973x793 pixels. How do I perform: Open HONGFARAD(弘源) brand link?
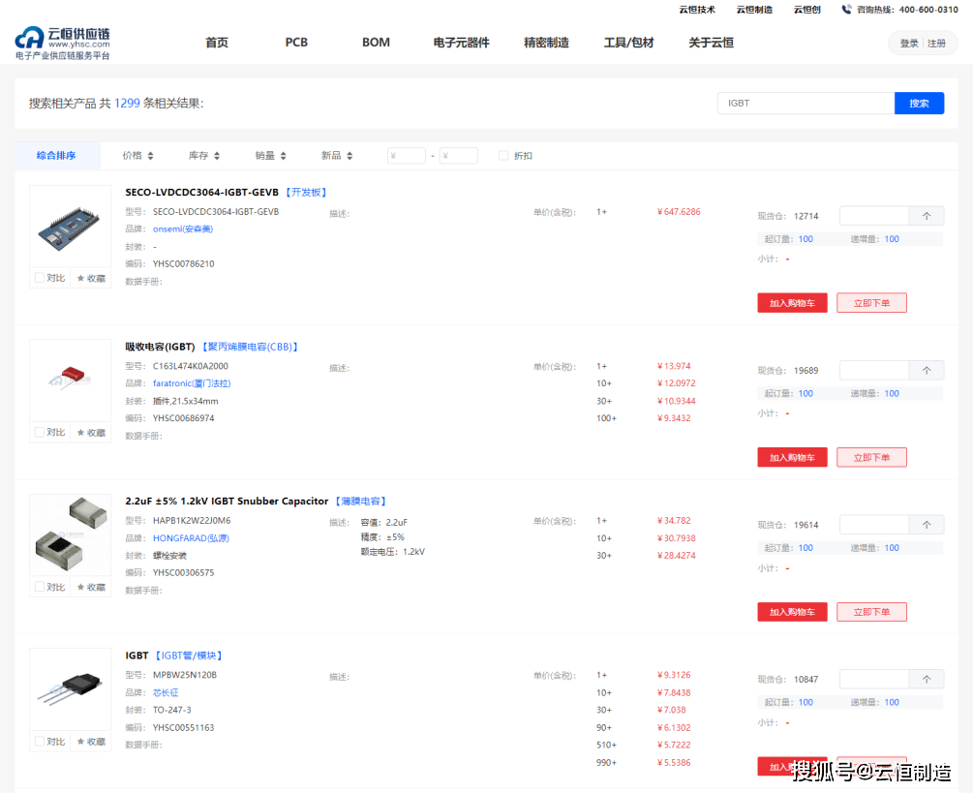pos(191,538)
